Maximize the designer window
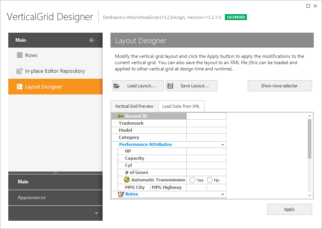The width and height of the screenshot is (322, 229). [308, 6]
